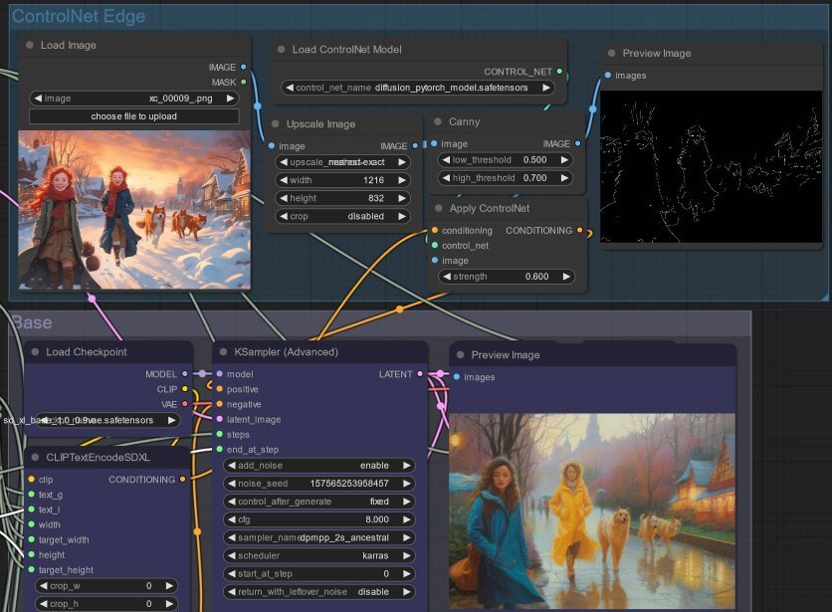Decrease low_threshold 0.500 with left arrow
832x612 pixels.
pyautogui.click(x=446, y=160)
